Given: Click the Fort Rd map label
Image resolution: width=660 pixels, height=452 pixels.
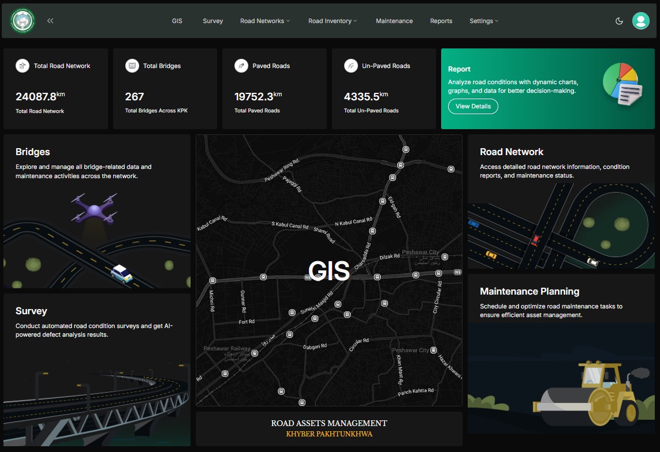Looking at the screenshot, I should 246,322.
